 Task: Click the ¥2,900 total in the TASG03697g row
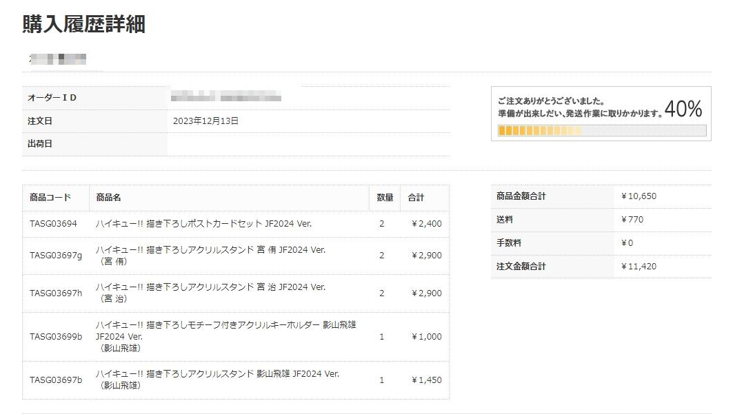(427, 255)
